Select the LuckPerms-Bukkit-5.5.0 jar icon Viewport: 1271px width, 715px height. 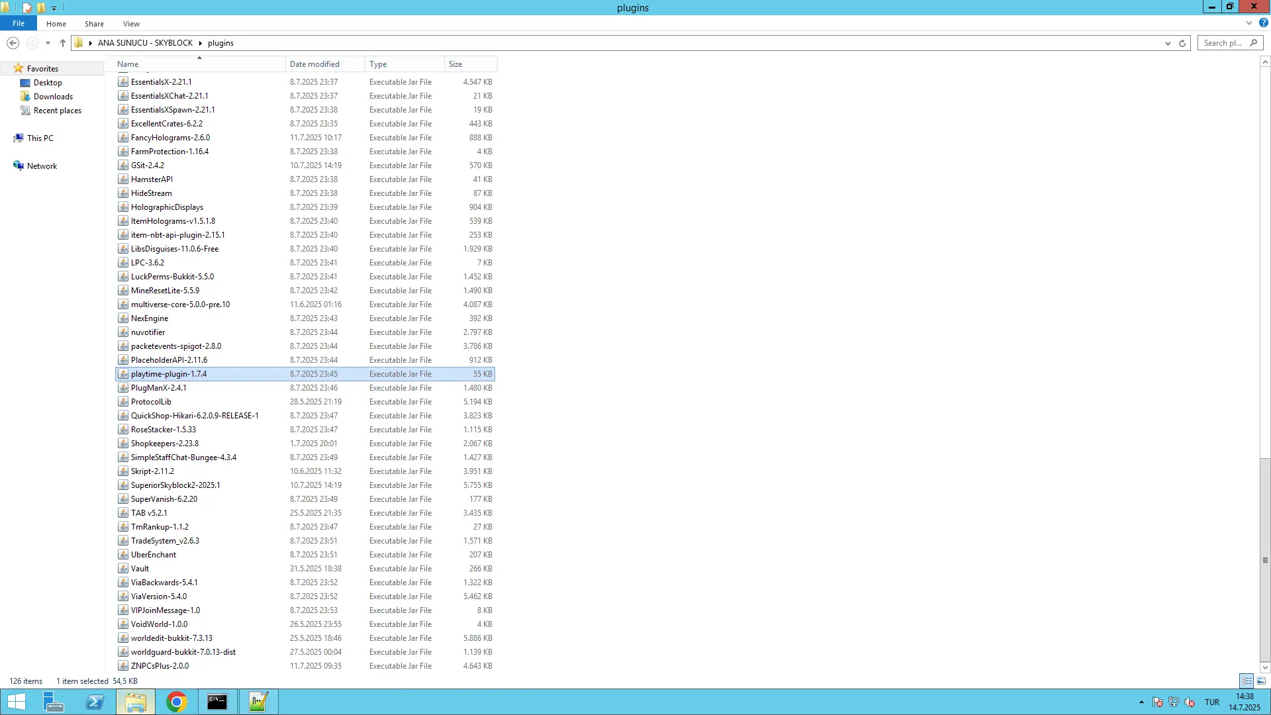click(x=123, y=277)
